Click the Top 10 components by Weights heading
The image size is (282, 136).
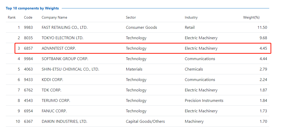click(32, 8)
